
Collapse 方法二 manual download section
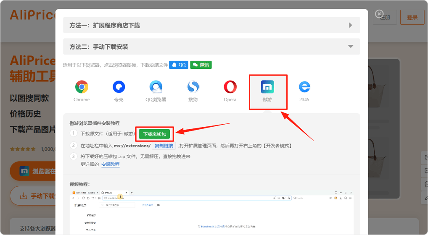[x=211, y=47]
